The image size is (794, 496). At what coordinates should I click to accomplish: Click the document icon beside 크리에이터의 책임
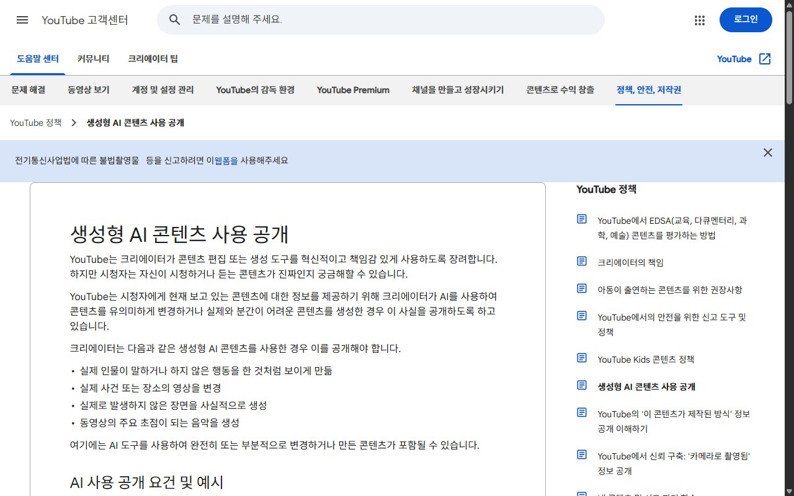[x=582, y=261]
